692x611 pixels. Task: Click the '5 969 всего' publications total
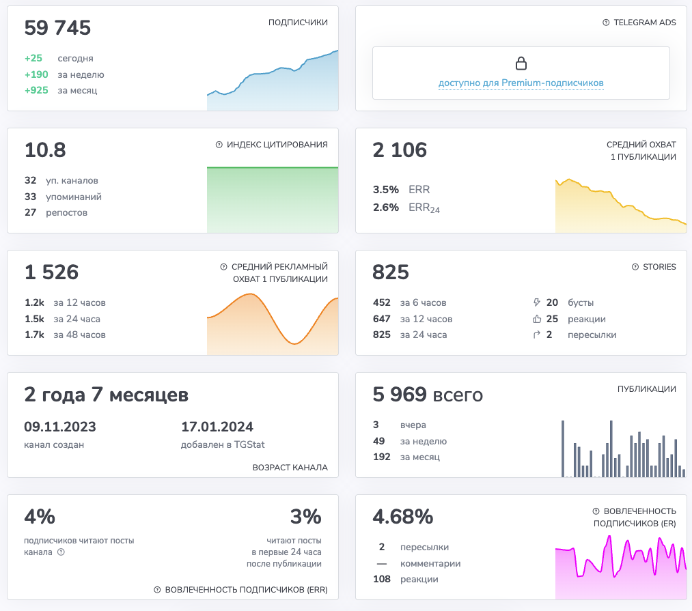point(428,395)
